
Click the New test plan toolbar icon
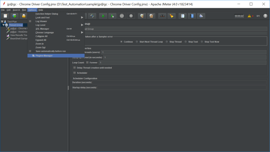(5, 16)
